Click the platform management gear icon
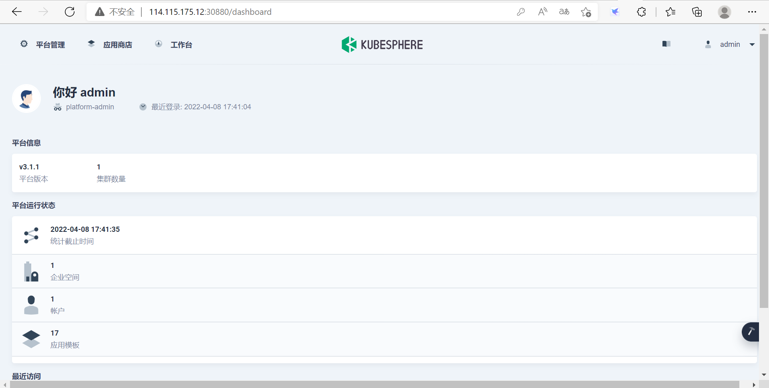This screenshot has height=388, width=769. coord(24,44)
